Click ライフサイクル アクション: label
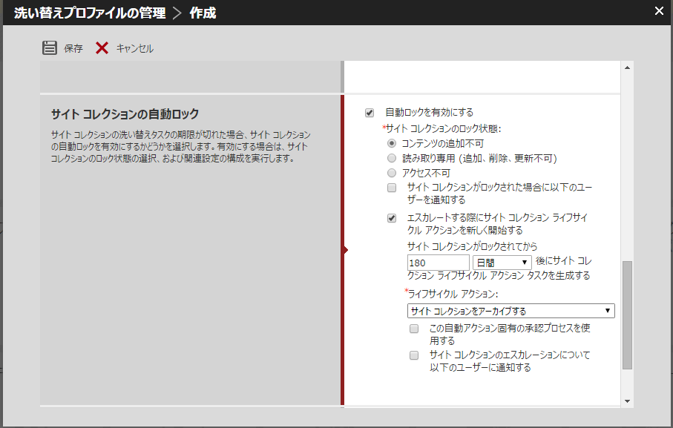 (x=453, y=294)
